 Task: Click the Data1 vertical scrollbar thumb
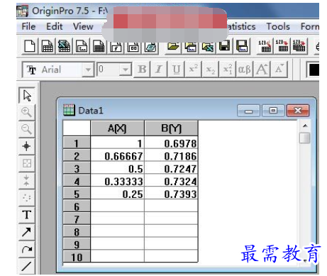(x=305, y=138)
